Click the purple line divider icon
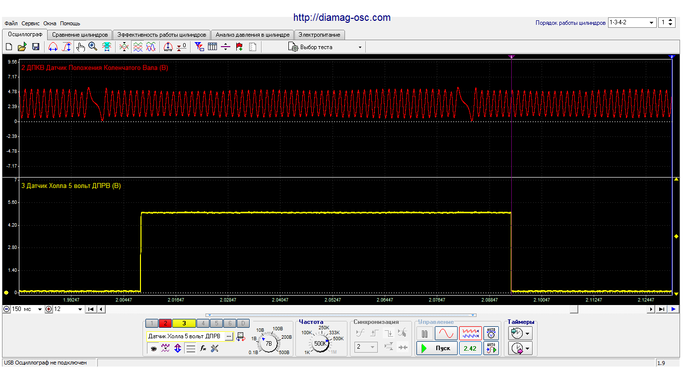The height and width of the screenshot is (369, 686). point(226,47)
